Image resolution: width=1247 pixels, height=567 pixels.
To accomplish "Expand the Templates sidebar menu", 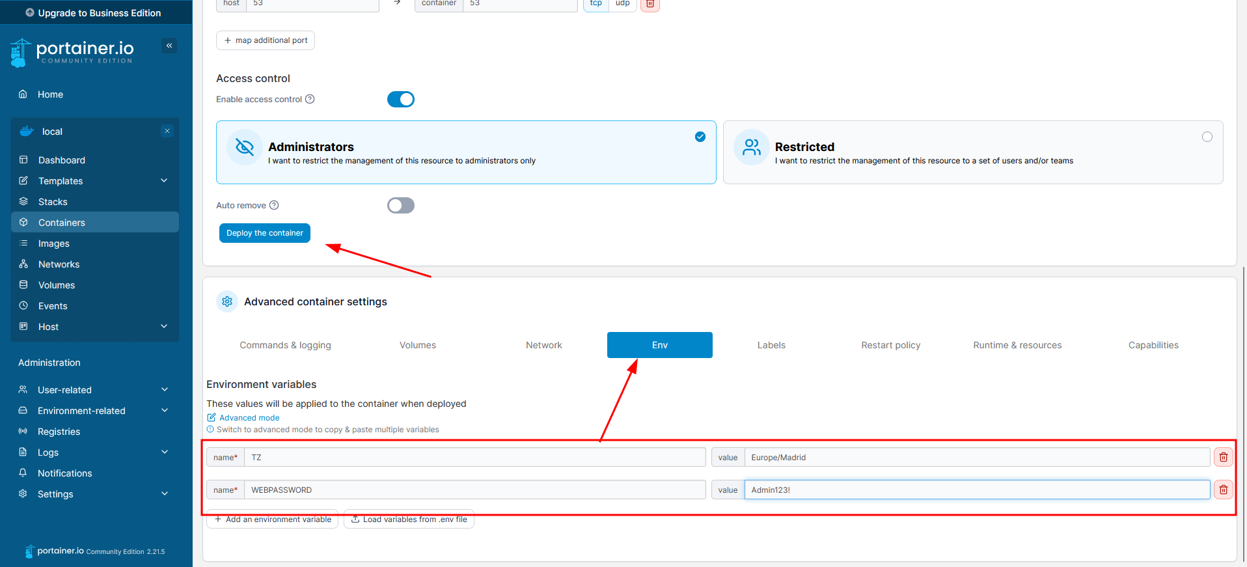I will [x=164, y=180].
